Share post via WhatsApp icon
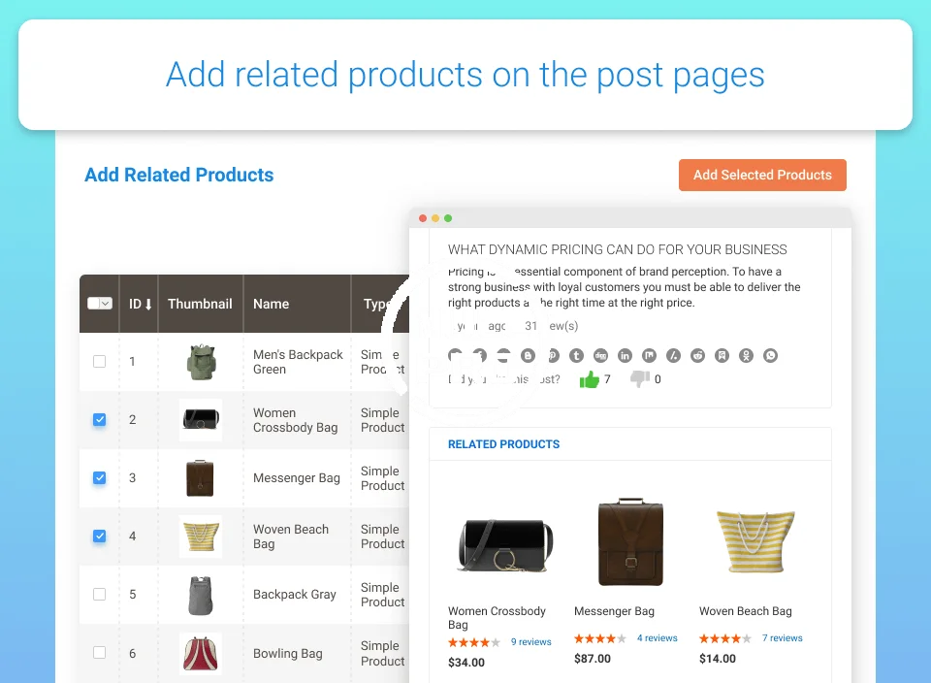Screen dimensions: 931x683 (770, 356)
